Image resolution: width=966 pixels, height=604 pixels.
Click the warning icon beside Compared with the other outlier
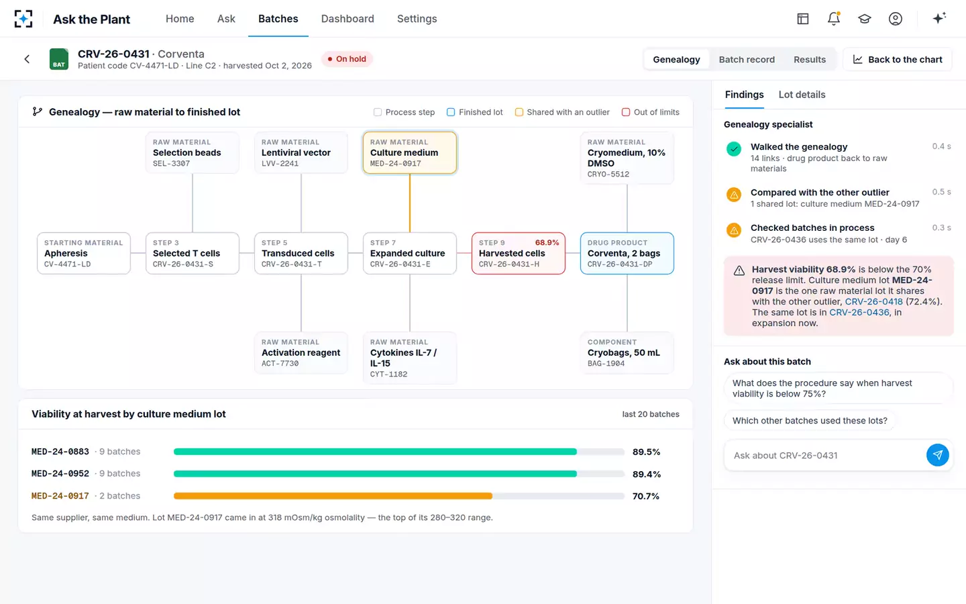[734, 195]
